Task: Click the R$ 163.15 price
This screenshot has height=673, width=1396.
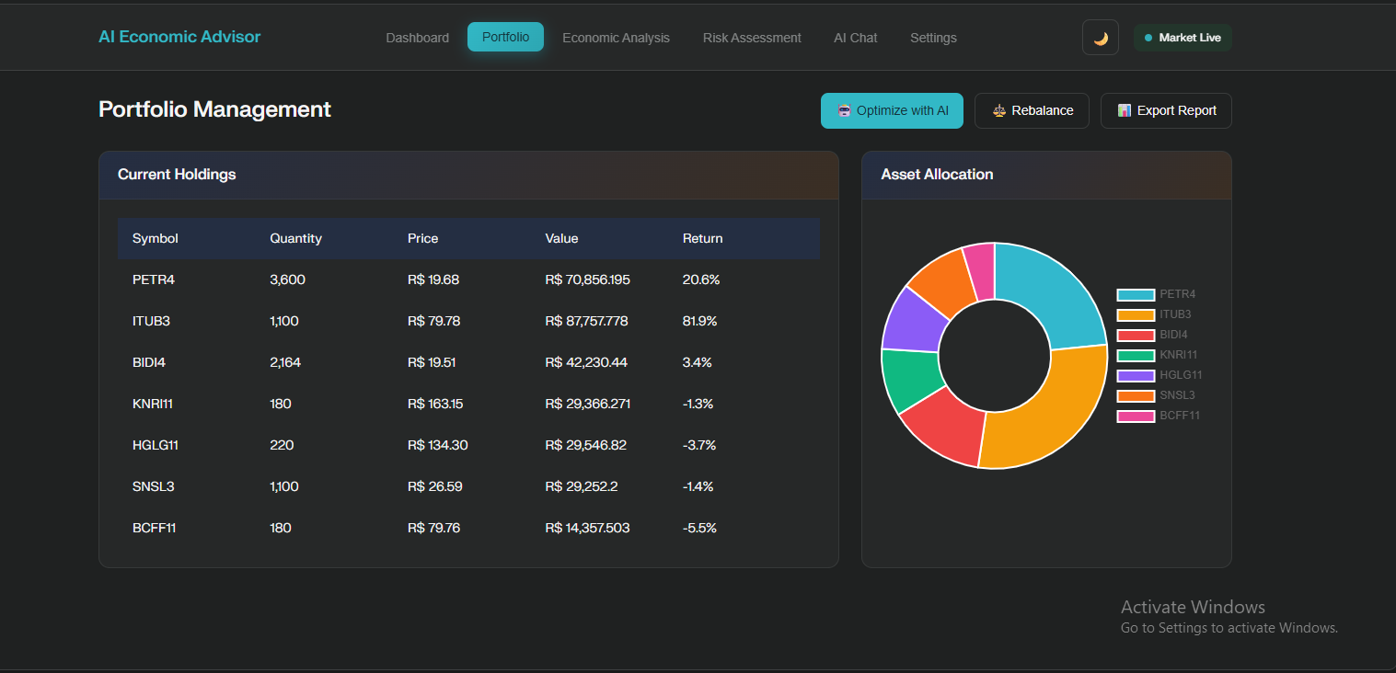Action: (x=436, y=405)
